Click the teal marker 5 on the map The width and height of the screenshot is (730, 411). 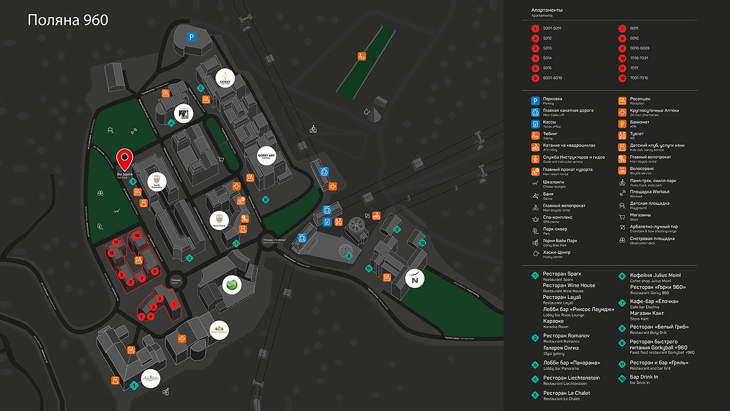[201, 88]
